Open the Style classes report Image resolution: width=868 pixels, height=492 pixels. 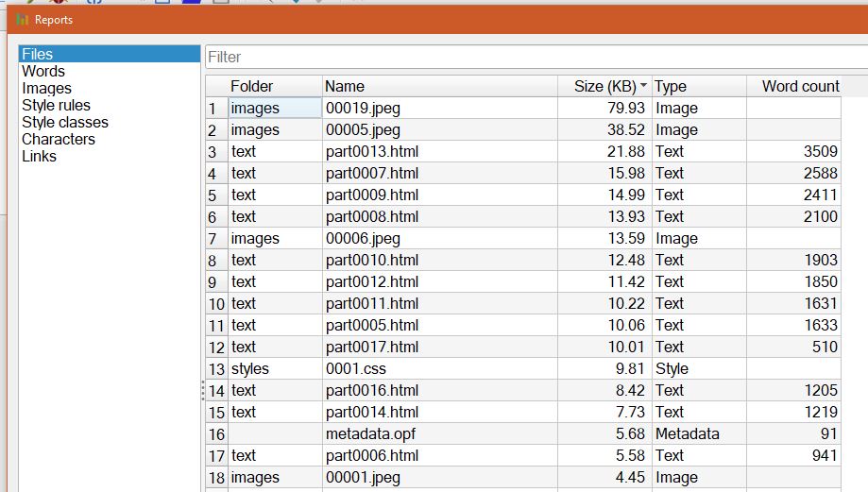(64, 123)
